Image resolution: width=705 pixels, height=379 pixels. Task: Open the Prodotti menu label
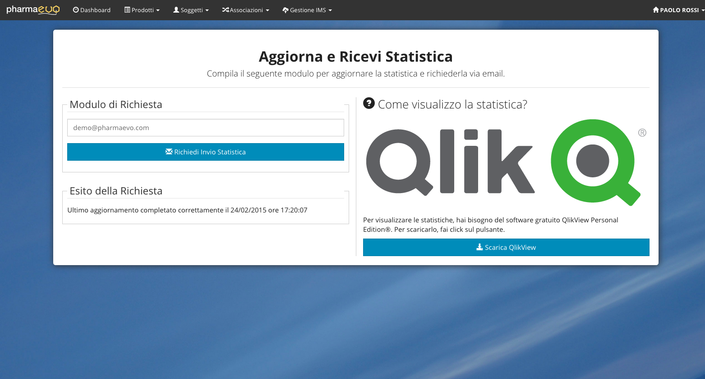coord(143,10)
